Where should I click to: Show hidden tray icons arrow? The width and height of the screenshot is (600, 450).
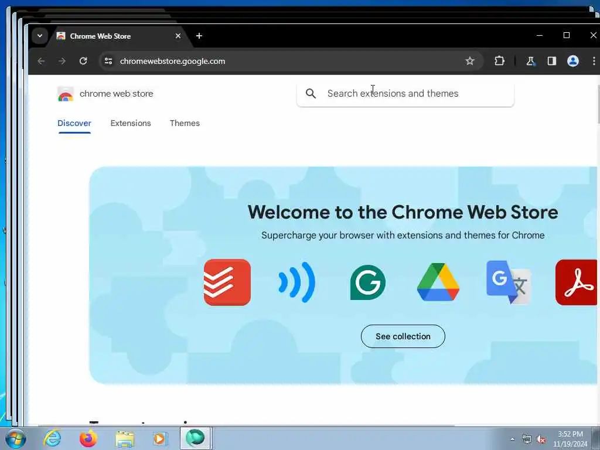pos(512,439)
